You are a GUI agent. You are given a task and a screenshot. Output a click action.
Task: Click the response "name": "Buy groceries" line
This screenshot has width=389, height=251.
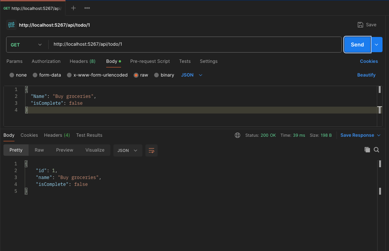(69, 177)
